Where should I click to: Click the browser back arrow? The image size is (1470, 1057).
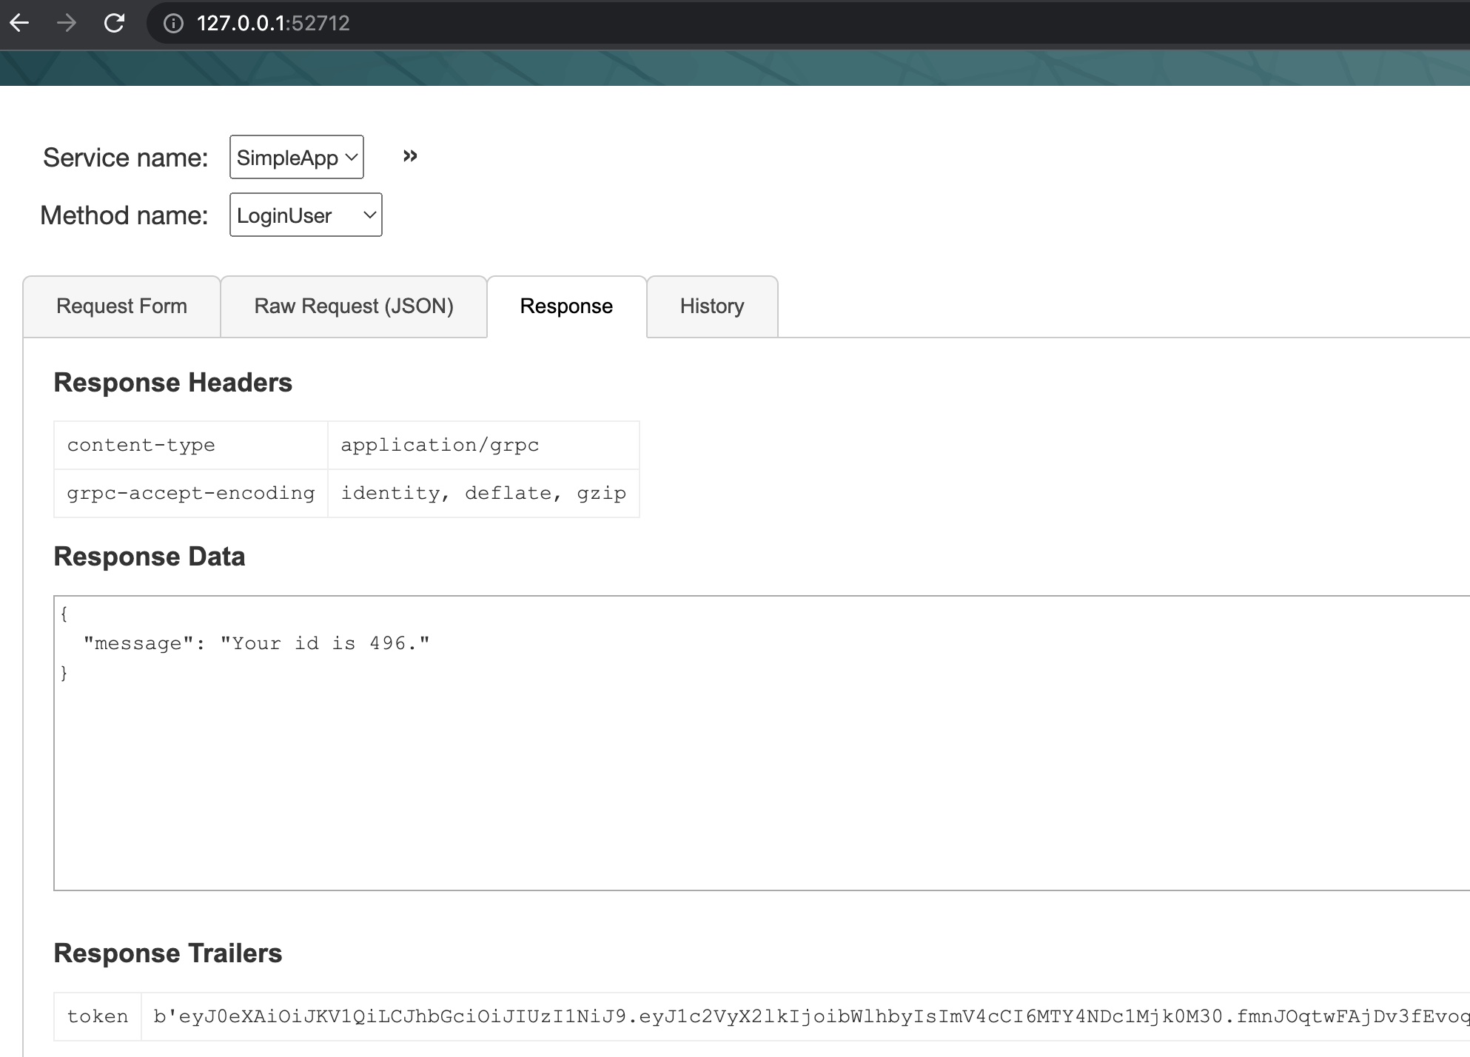[20, 23]
